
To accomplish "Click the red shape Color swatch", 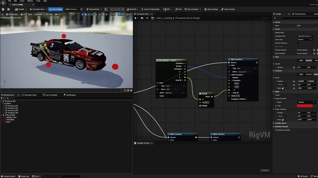I will tap(305, 106).
